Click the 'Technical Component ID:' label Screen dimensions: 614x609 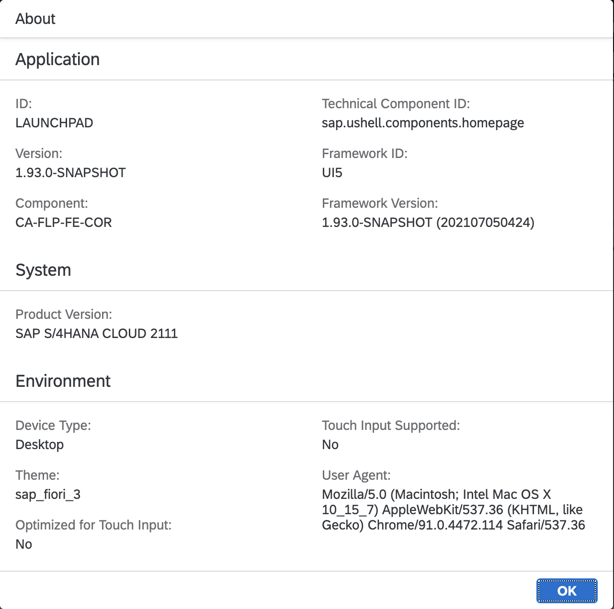pyautogui.click(x=396, y=104)
